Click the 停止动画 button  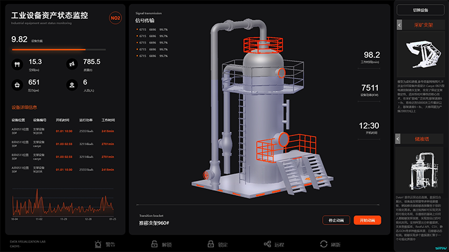point(336,220)
